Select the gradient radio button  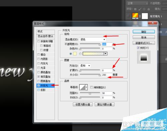point(80,54)
